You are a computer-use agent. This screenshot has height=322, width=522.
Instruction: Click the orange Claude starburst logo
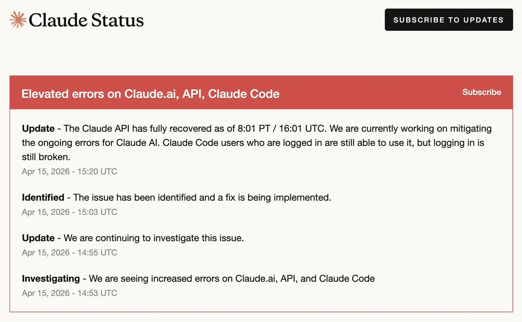click(x=18, y=20)
